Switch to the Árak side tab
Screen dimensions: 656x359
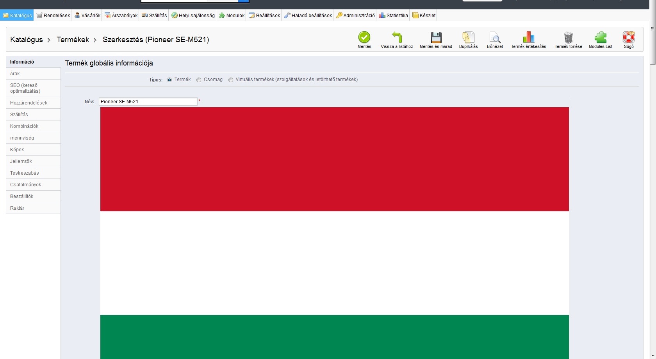[x=33, y=74]
